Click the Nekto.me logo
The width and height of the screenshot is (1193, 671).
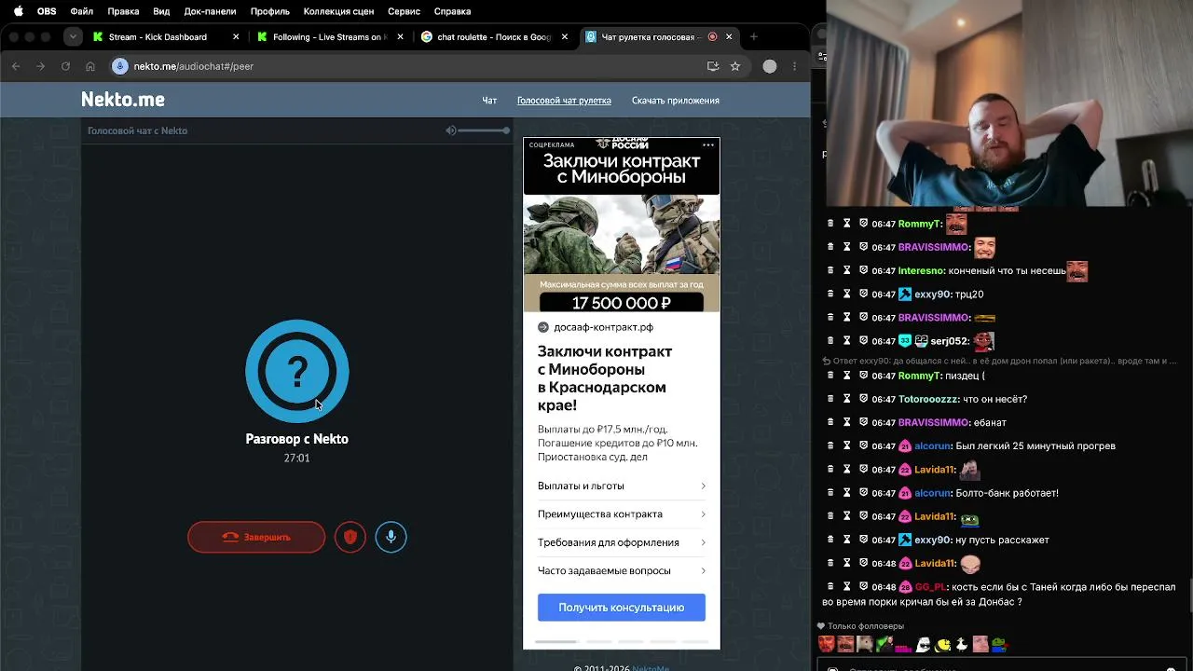(x=123, y=100)
